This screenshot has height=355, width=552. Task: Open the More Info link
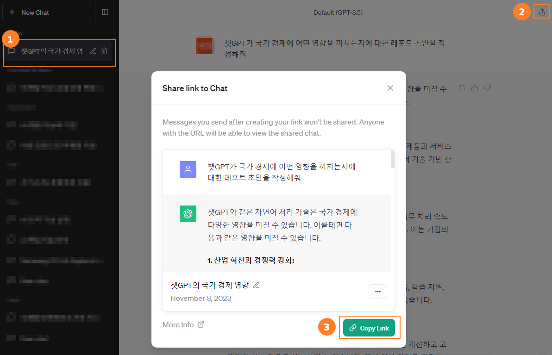[x=183, y=325]
